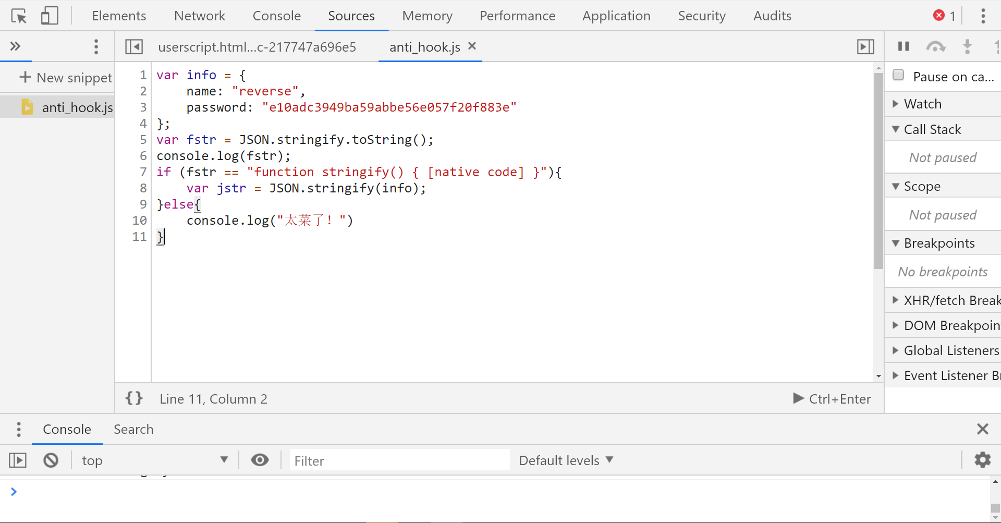Click New snippet button
This screenshot has width=1001, height=523.
pyautogui.click(x=66, y=78)
